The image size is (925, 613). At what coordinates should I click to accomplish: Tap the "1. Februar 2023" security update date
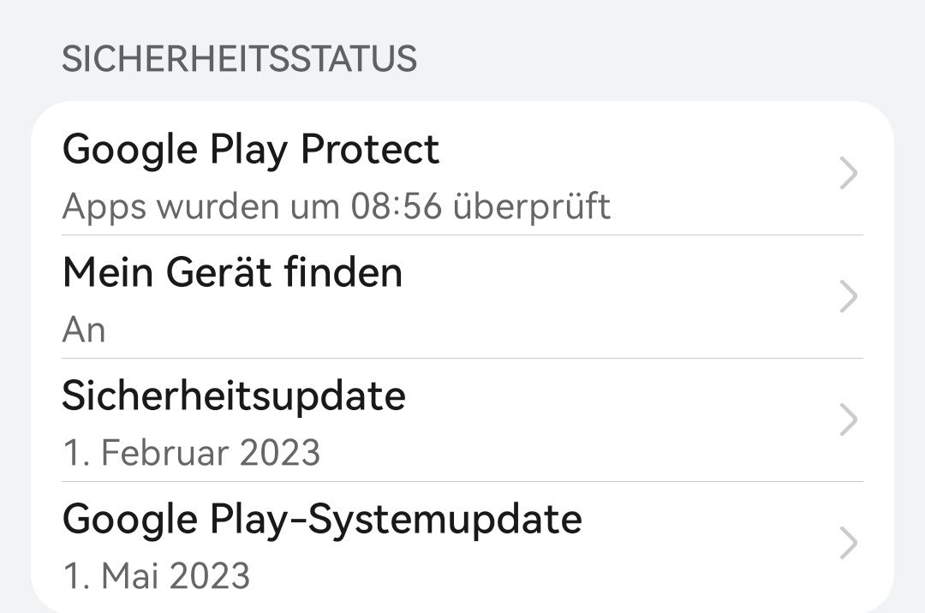click(x=191, y=452)
